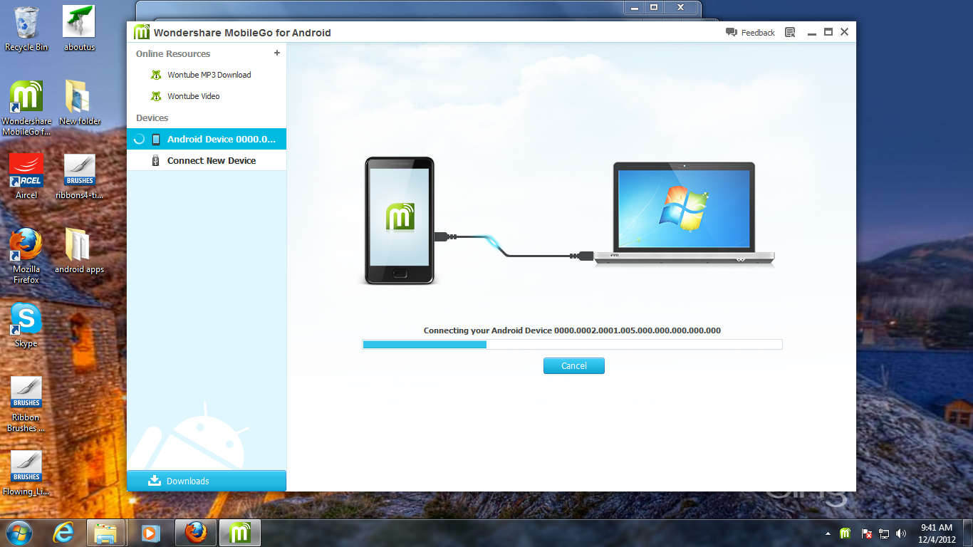Send Feedback from the title bar
The height and width of the screenshot is (547, 973).
756,32
